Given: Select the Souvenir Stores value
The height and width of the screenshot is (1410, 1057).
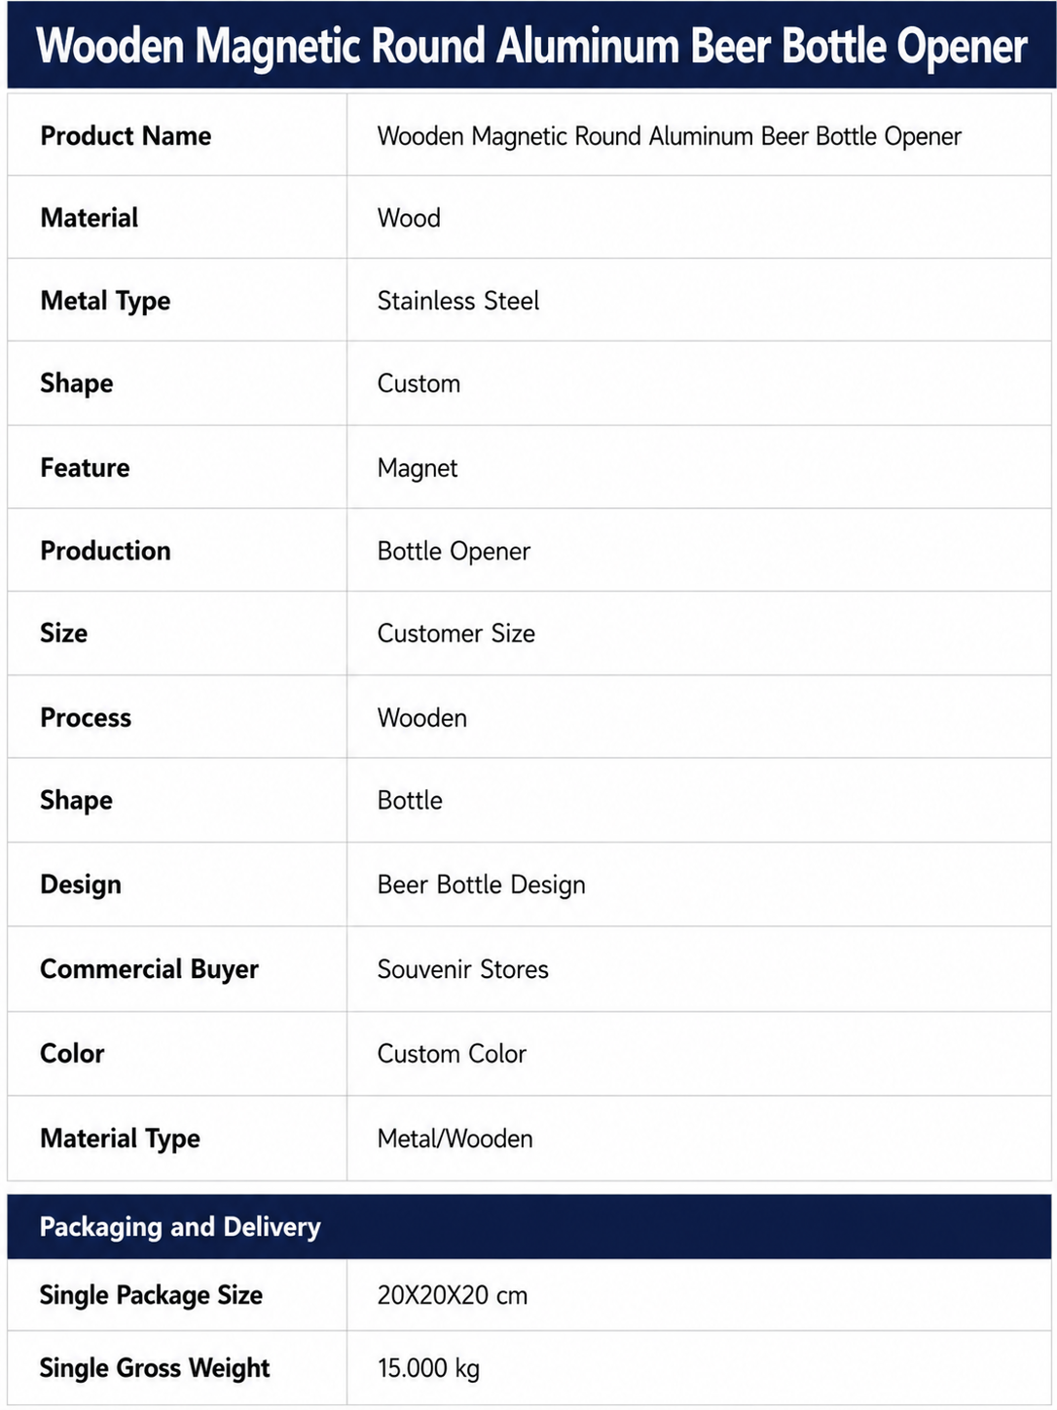Looking at the screenshot, I should point(462,969).
